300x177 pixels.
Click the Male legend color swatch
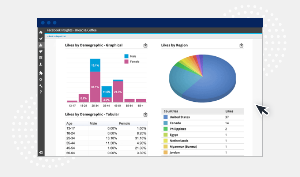coord(126,56)
